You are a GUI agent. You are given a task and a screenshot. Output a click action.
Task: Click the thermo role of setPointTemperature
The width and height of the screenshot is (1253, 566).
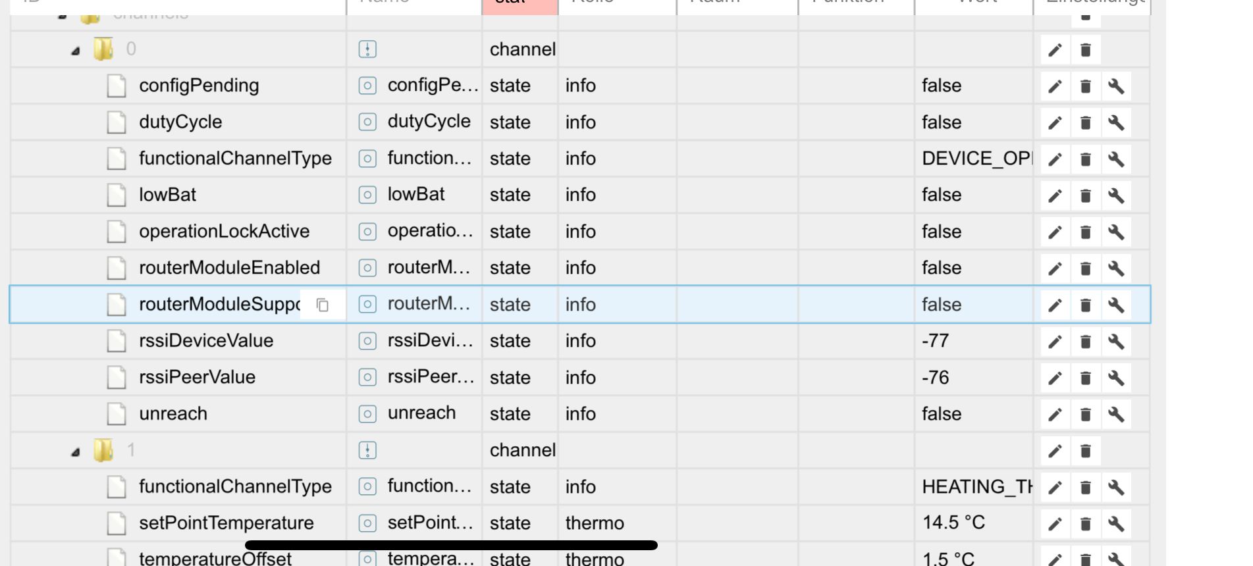tap(595, 523)
